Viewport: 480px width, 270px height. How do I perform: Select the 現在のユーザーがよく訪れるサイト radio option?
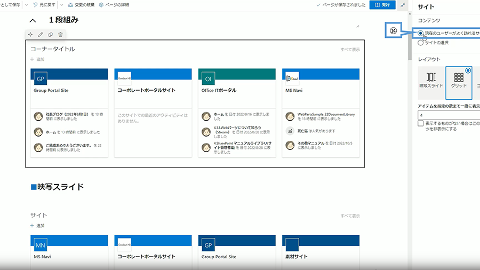click(x=421, y=33)
